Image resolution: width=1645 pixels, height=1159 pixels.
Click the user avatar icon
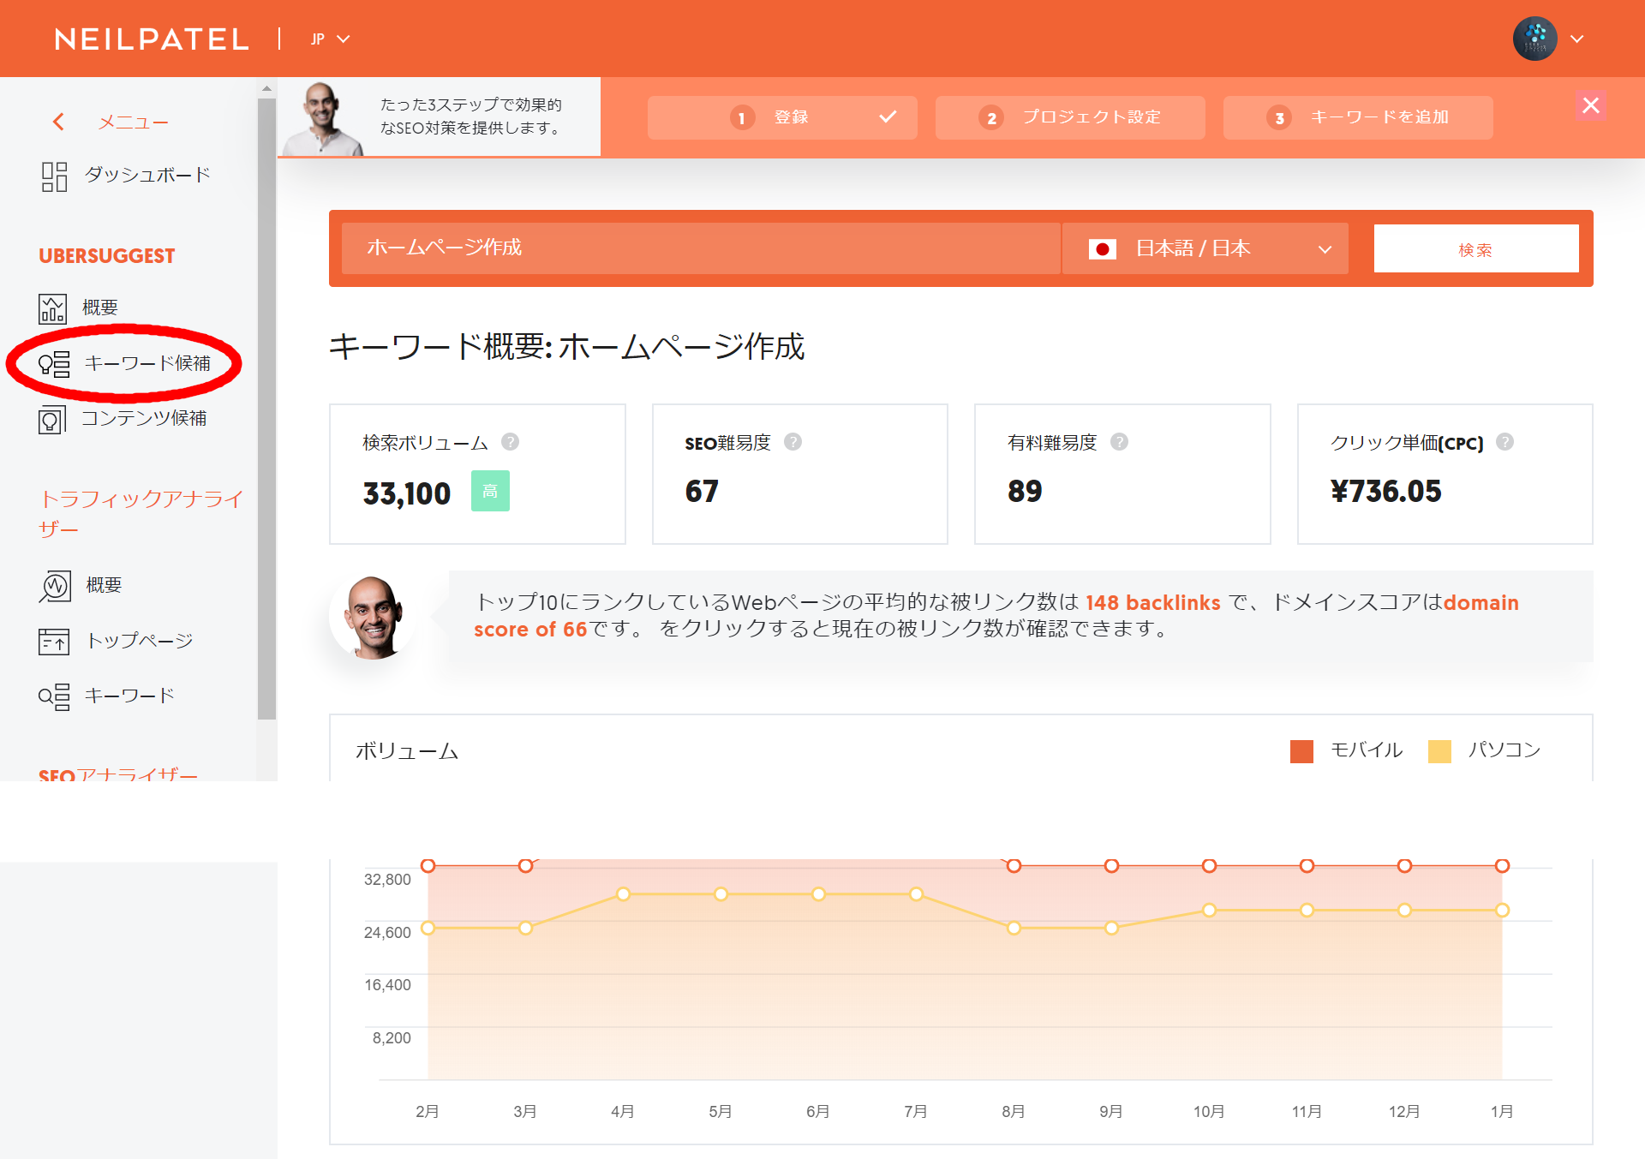pos(1534,39)
